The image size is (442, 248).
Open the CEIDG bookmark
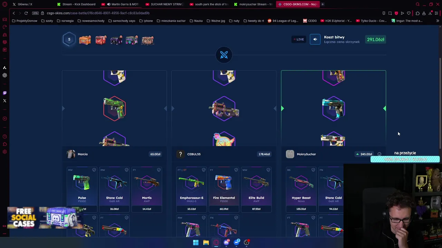click(x=310, y=21)
